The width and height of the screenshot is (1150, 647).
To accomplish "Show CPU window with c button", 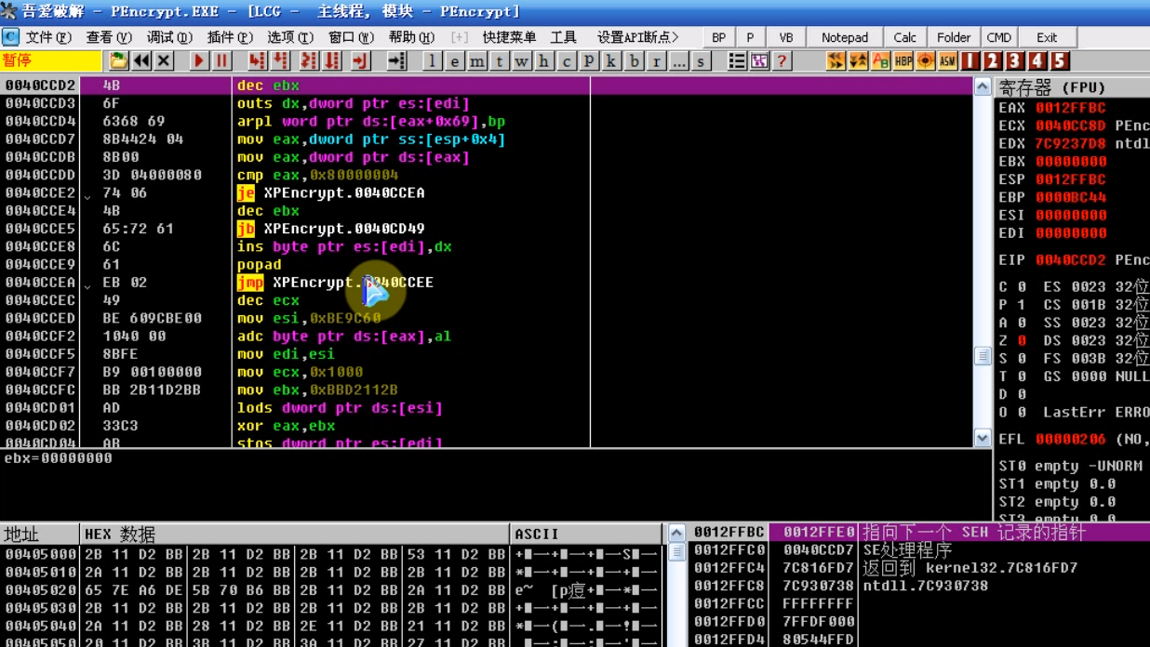I will coord(567,60).
